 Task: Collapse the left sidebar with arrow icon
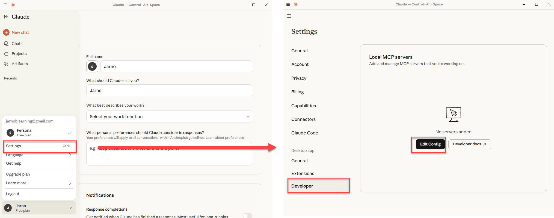pyautogui.click(x=6, y=17)
